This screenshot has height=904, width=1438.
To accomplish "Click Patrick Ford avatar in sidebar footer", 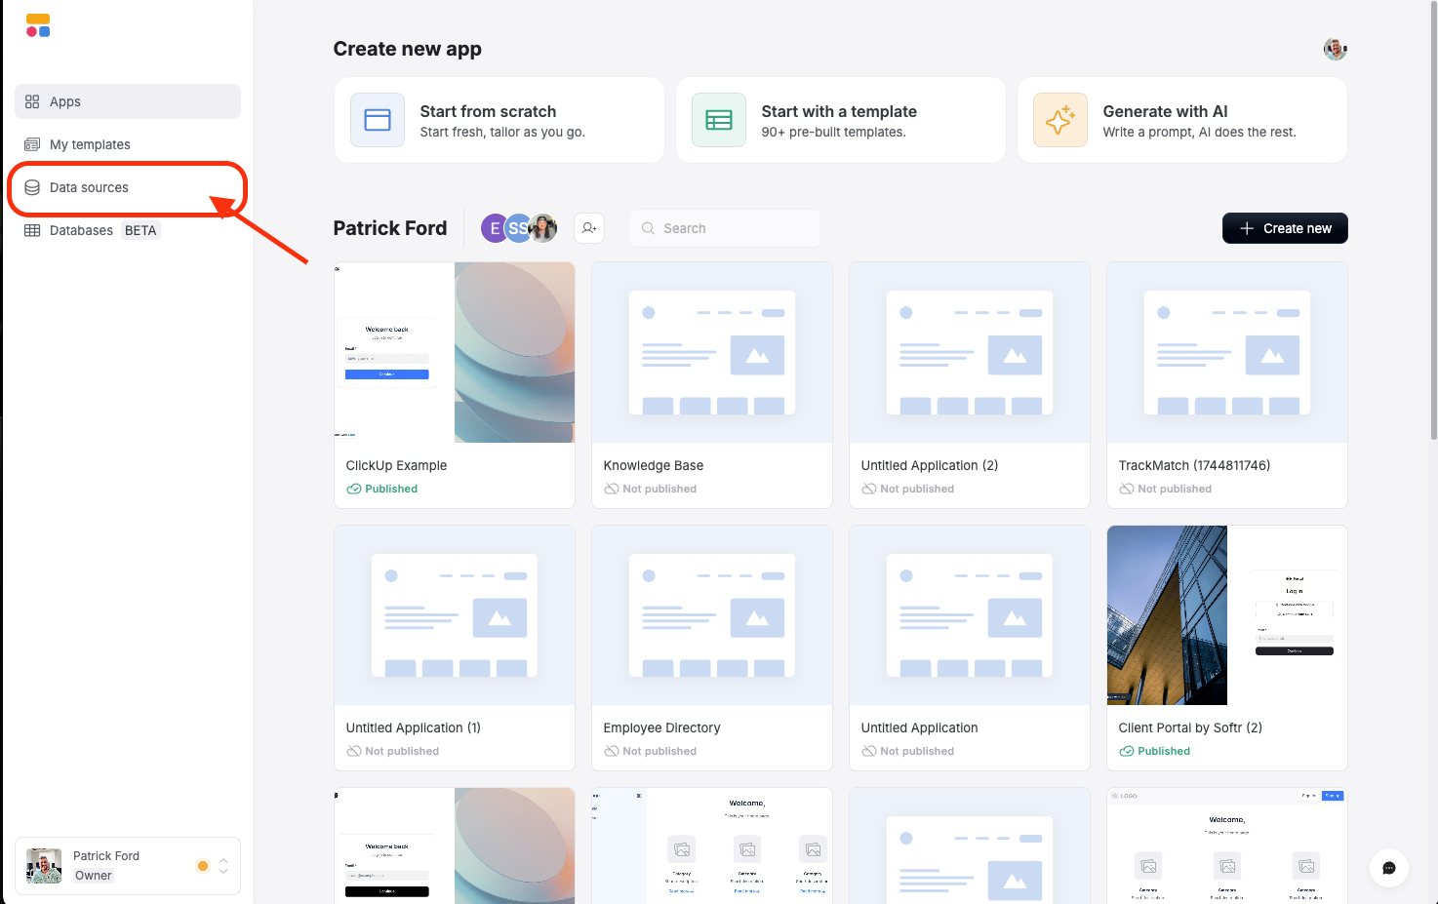I will click(x=44, y=865).
